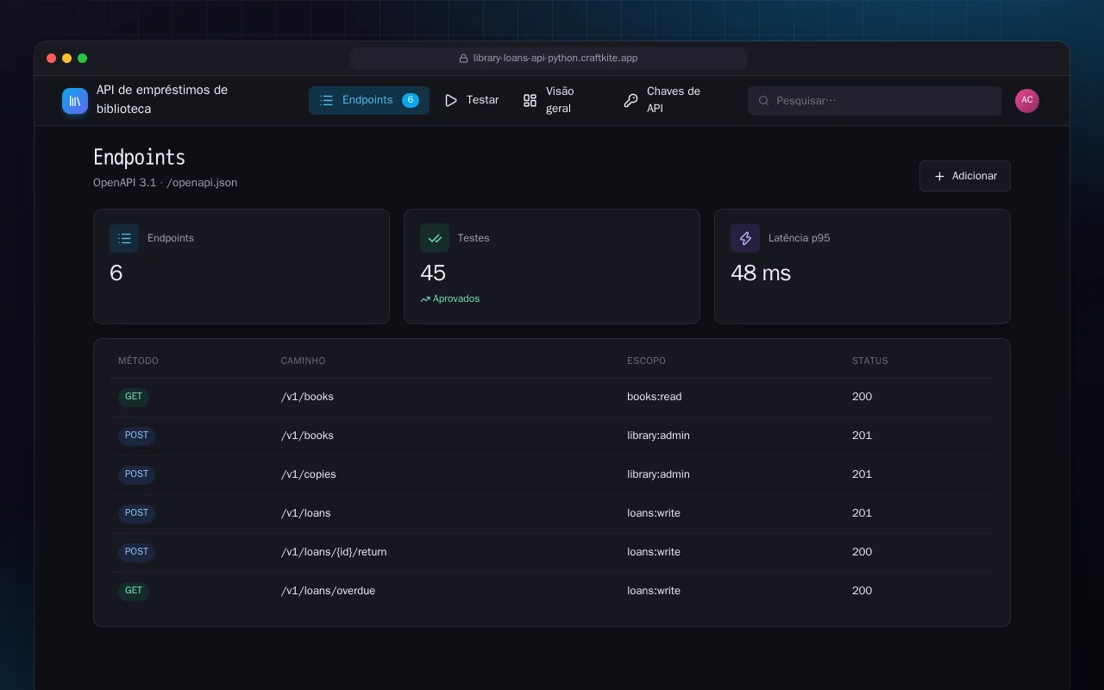Open the /v1/loans/{id}/return endpoint
The height and width of the screenshot is (690, 1104).
[x=552, y=552]
